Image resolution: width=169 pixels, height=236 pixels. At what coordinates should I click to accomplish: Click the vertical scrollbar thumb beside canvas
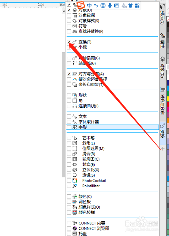click(64, 115)
